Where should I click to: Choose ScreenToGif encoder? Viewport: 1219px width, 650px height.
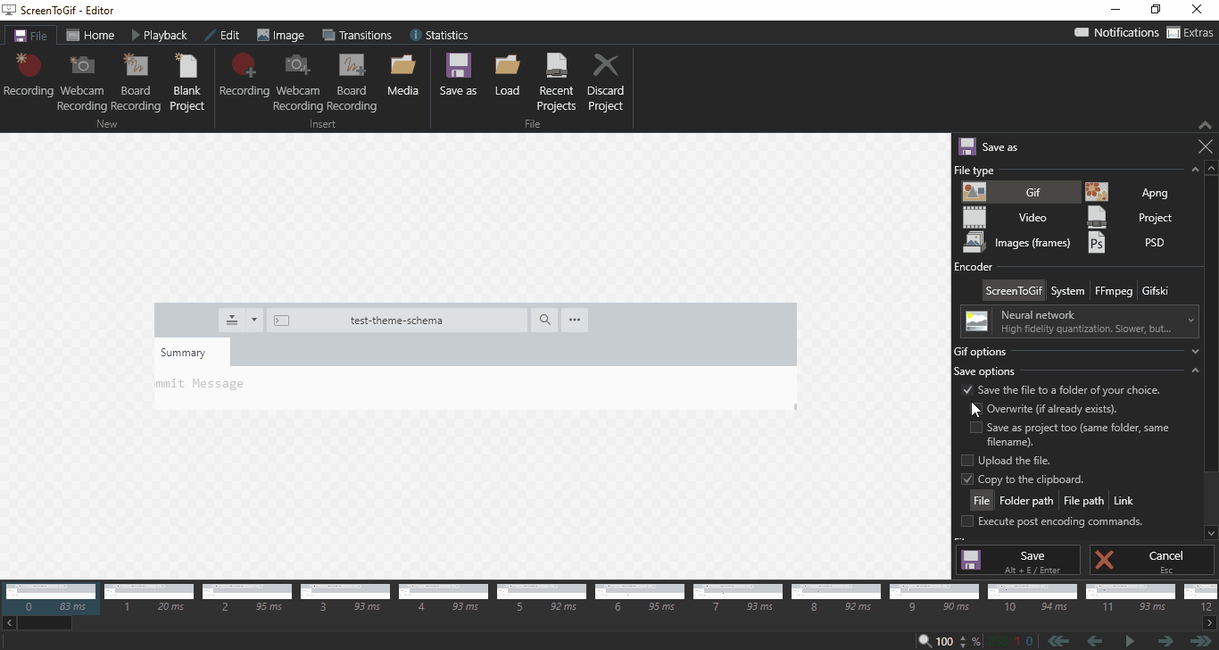coord(1014,291)
